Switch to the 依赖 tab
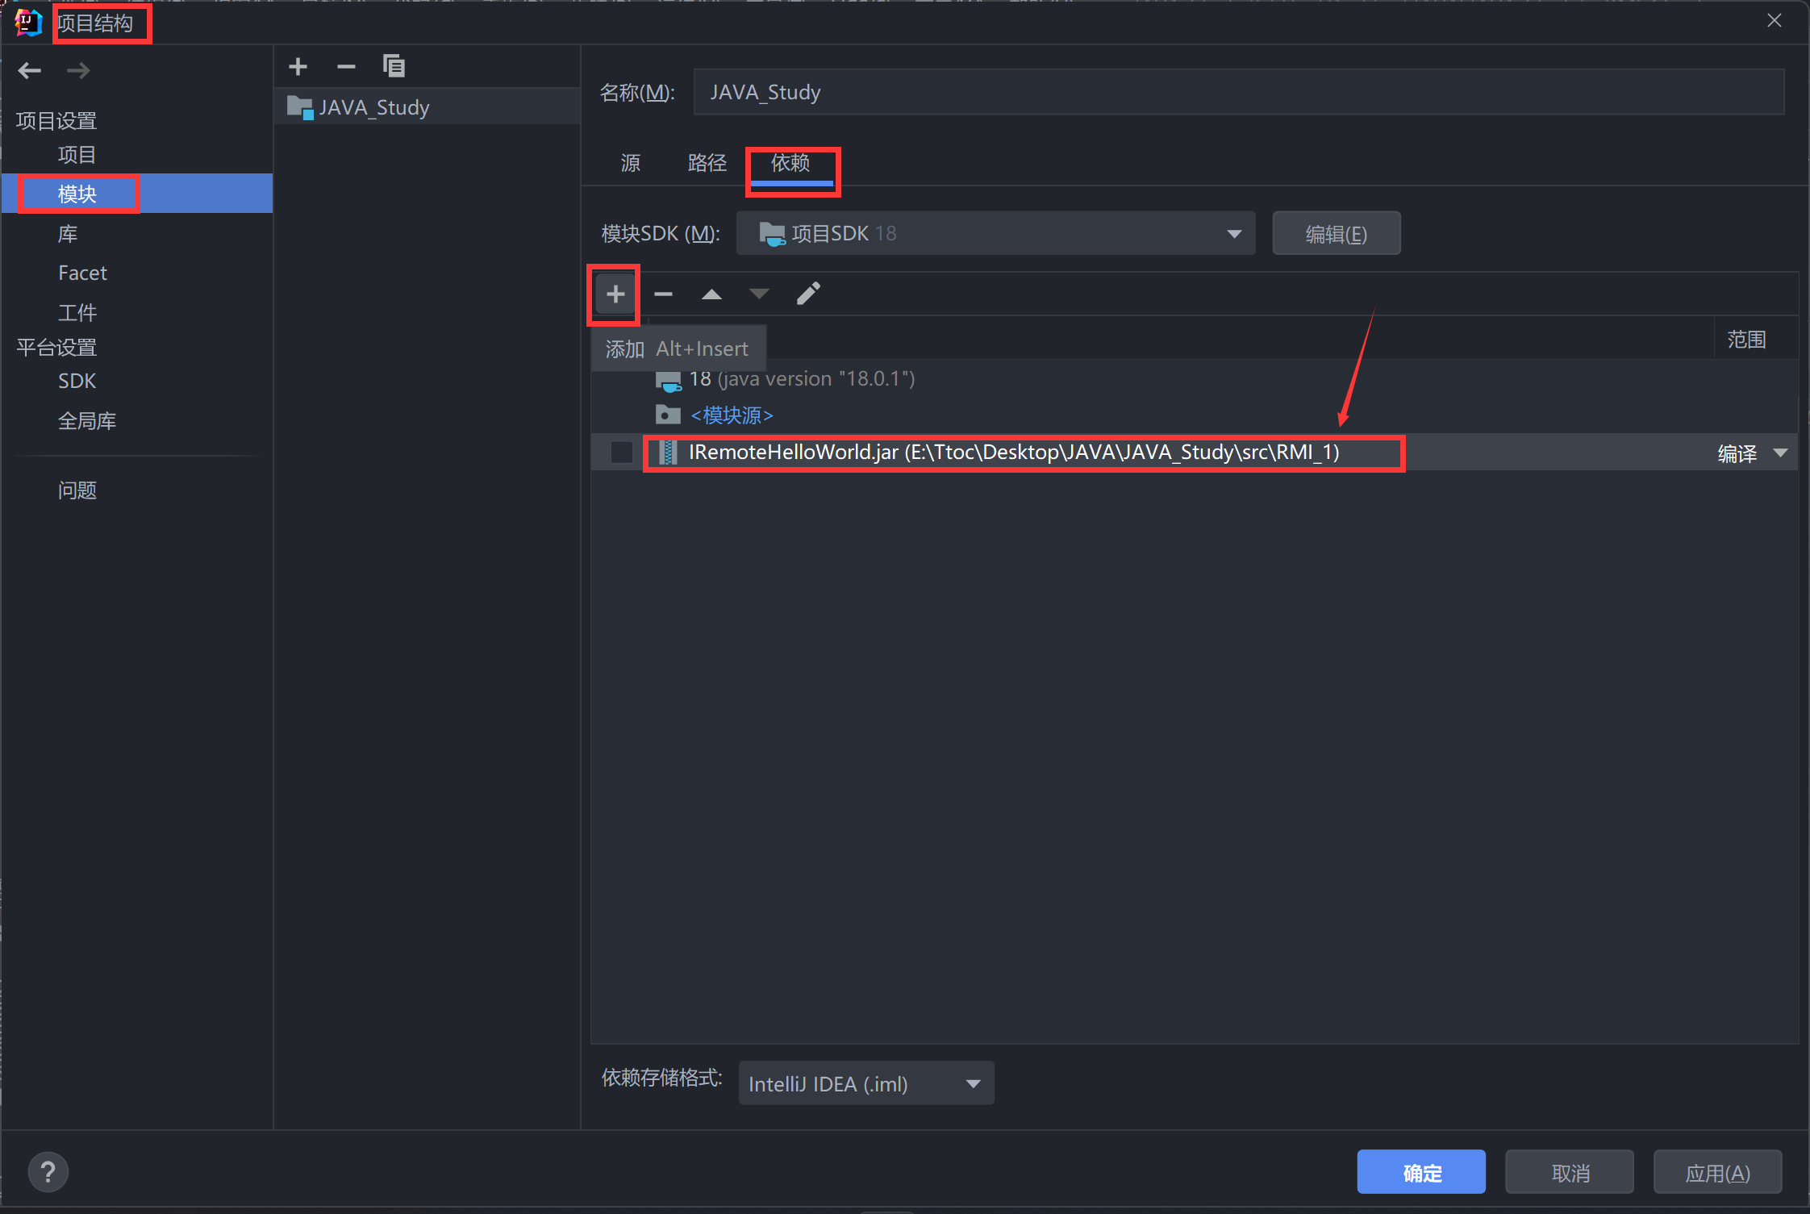 (790, 164)
